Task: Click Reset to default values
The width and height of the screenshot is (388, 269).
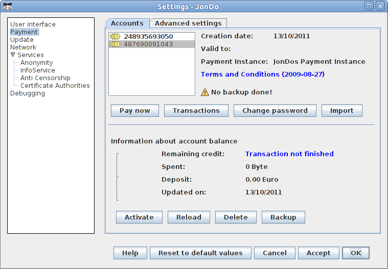Action: click(200, 253)
